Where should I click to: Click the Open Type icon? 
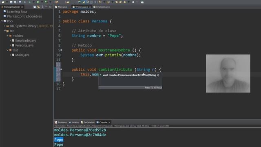coord(68,2)
